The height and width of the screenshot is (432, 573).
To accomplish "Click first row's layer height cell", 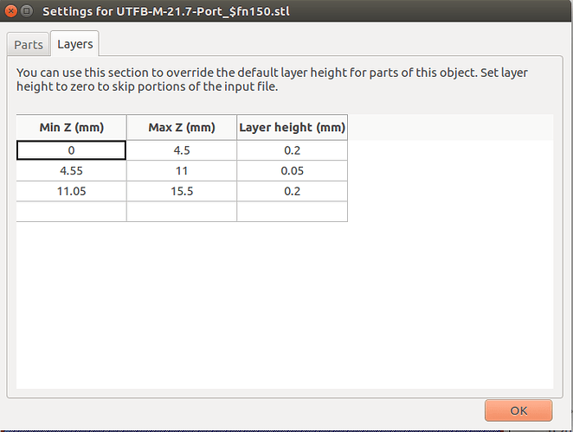I will [x=292, y=150].
